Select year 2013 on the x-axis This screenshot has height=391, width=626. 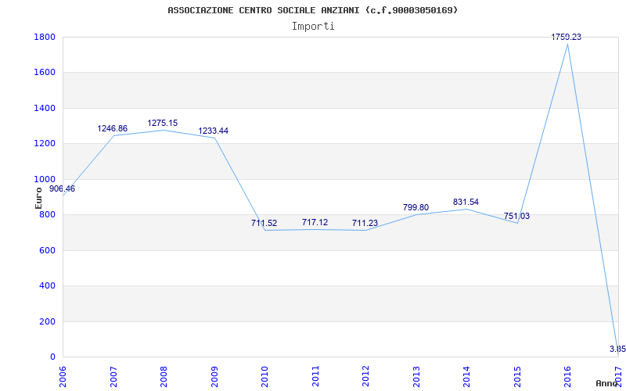point(416,372)
